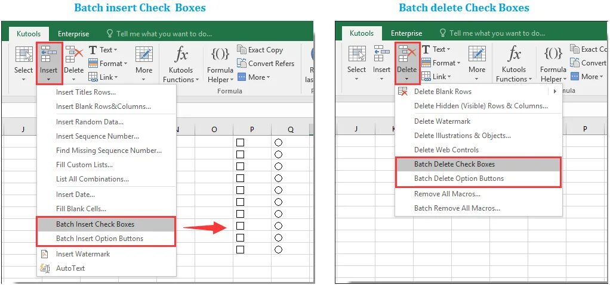
Task: Choose Insert Blank Rows&Columns entry
Action: [x=106, y=107]
